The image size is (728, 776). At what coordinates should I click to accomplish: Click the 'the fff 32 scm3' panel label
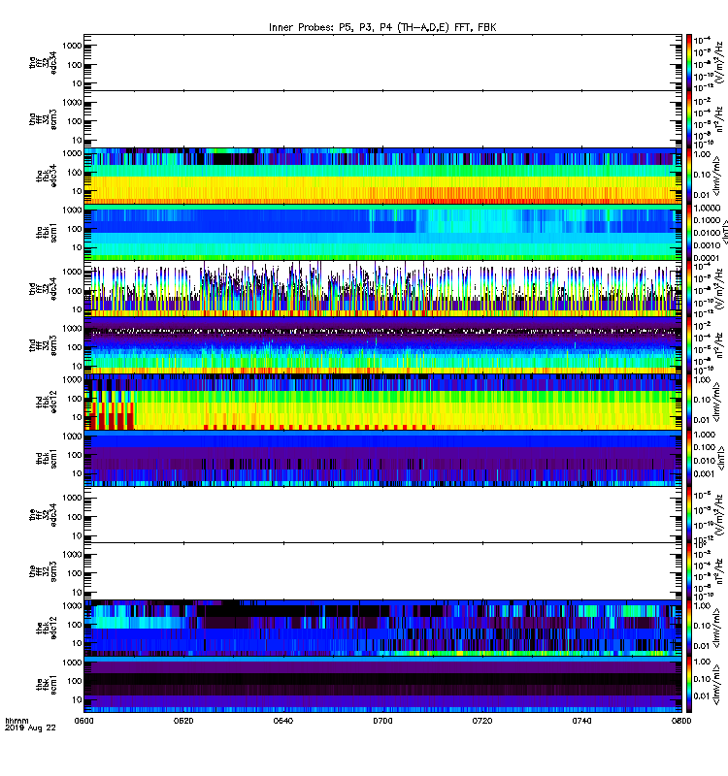tap(43, 571)
